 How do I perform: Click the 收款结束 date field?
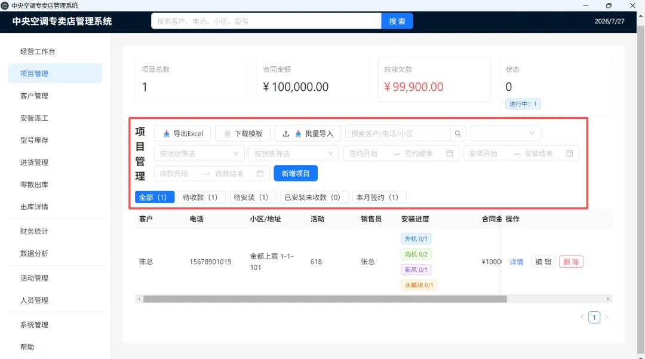(x=232, y=174)
